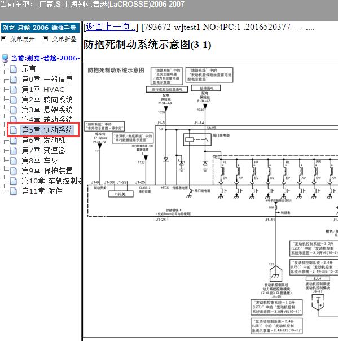Click the page icon next to 第5章 制动系统
338x341 pixels.
coord(14,130)
